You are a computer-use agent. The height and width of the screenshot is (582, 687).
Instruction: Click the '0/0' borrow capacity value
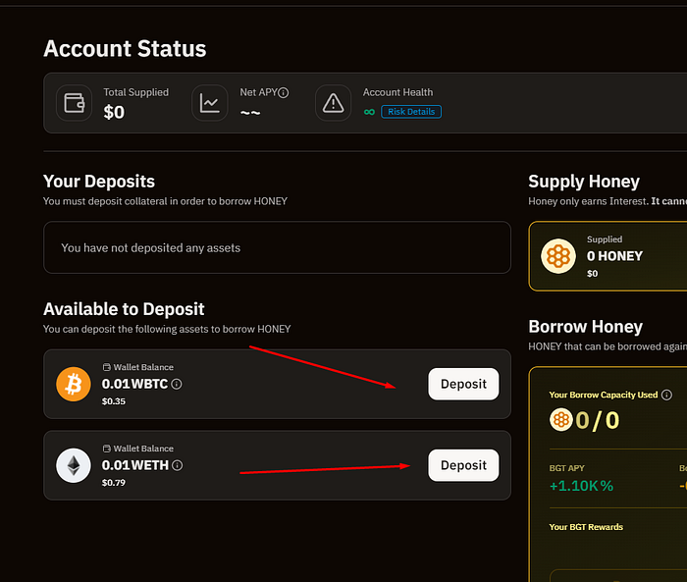coord(597,420)
